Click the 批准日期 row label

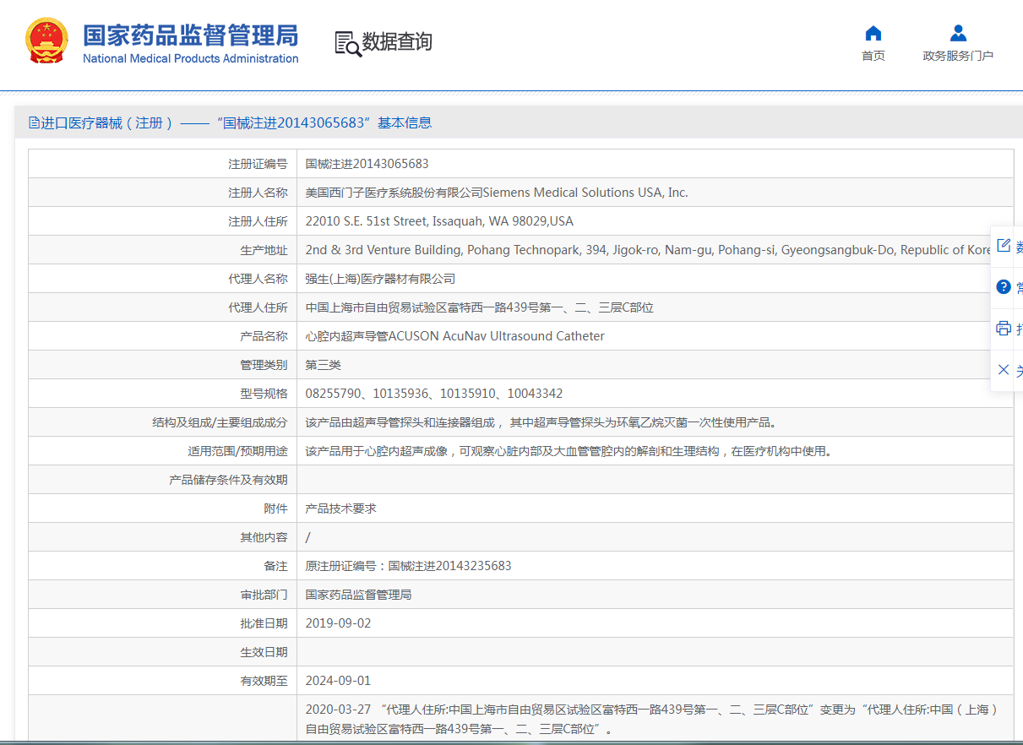point(264,623)
